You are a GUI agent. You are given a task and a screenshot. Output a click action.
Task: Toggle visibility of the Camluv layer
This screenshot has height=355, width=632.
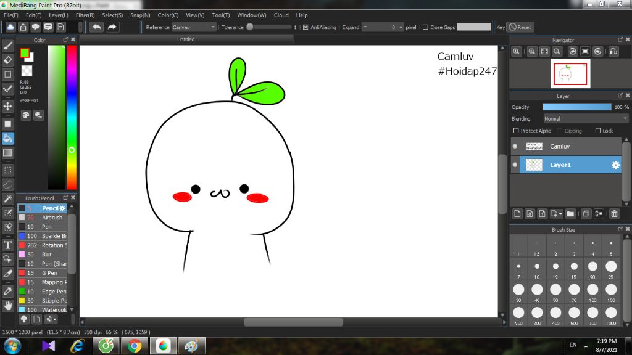515,146
